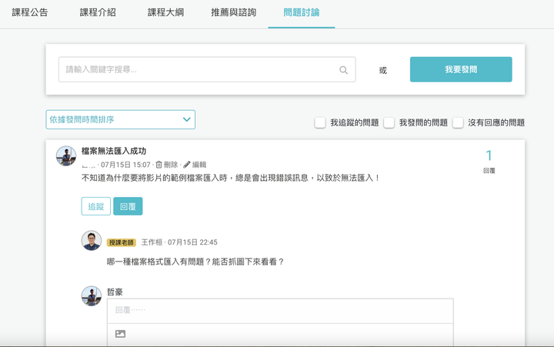Click the image upload icon in reply box
The width and height of the screenshot is (554, 347).
(121, 334)
